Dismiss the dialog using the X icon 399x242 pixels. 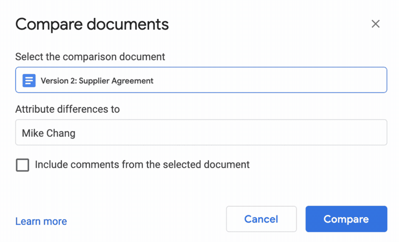(x=375, y=24)
